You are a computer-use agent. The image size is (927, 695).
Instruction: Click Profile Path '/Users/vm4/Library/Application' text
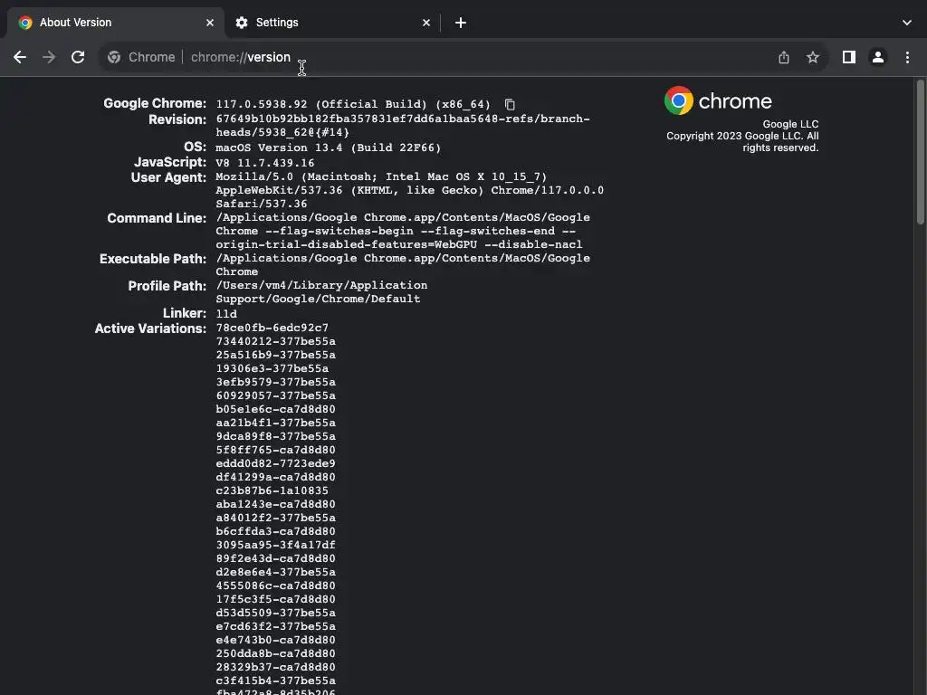(321, 285)
